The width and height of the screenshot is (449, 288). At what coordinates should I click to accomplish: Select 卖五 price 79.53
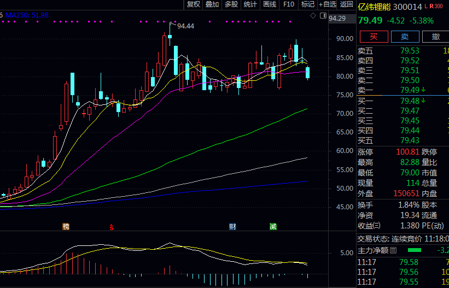tap(410, 51)
